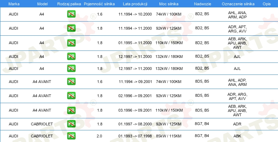Click AEB, ARK, APU codes in 03.1996 row
Viewport: 278px width, 142px height.
click(237, 111)
